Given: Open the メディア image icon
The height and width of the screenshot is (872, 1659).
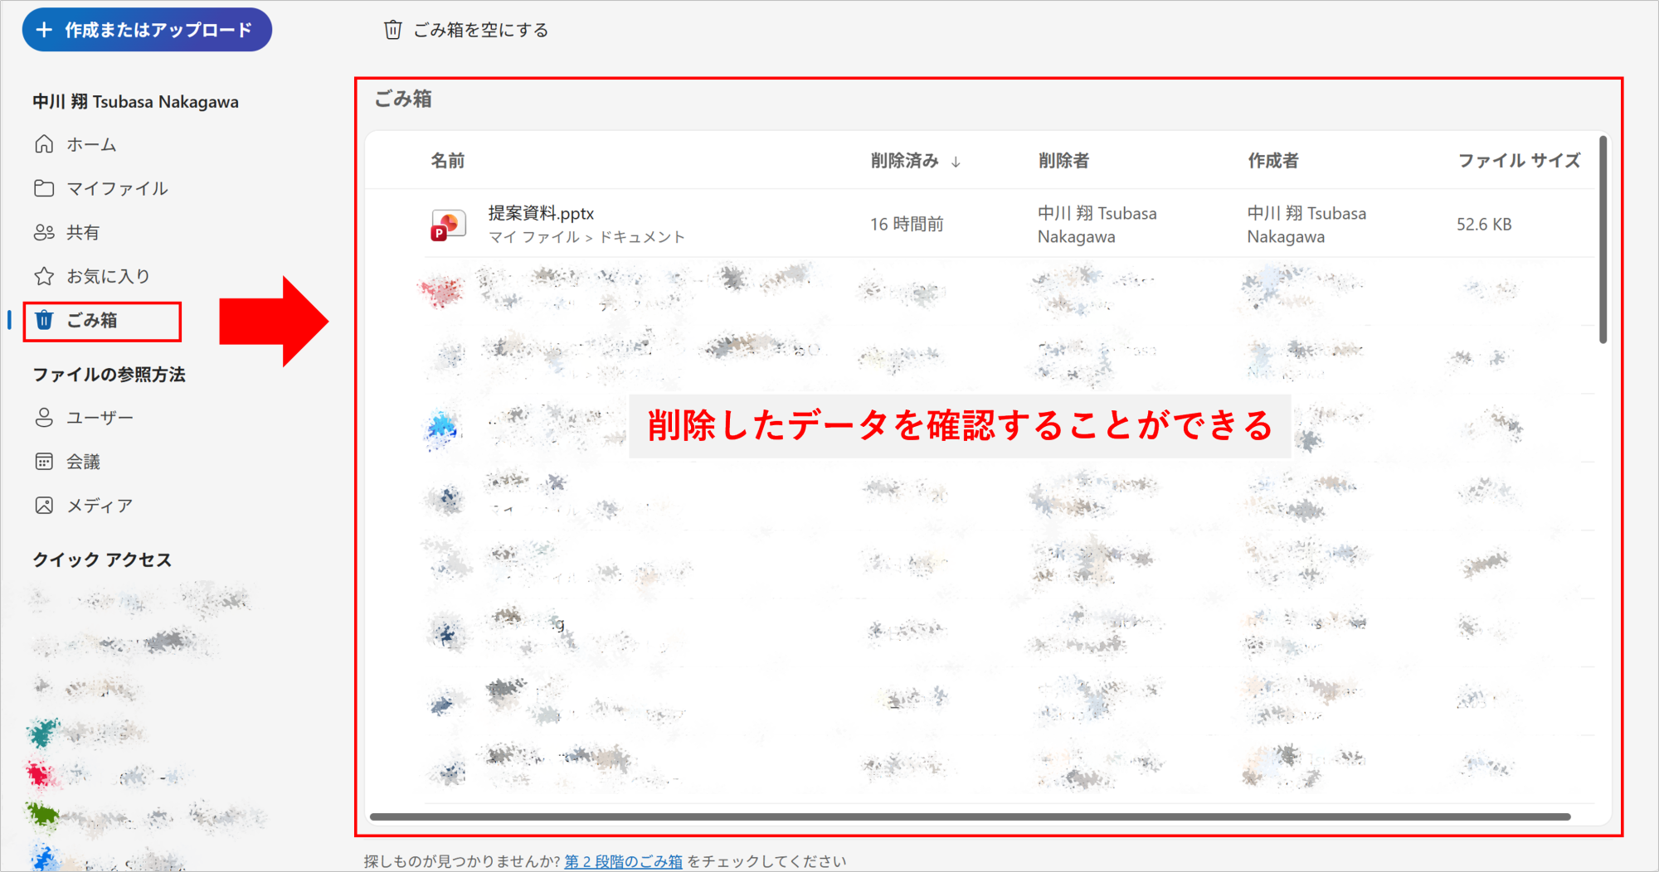Looking at the screenshot, I should tap(44, 506).
